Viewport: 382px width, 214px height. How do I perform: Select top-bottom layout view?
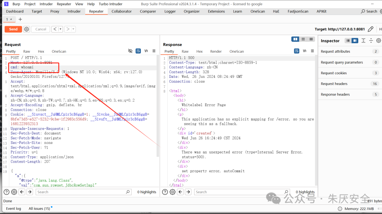point(303,39)
